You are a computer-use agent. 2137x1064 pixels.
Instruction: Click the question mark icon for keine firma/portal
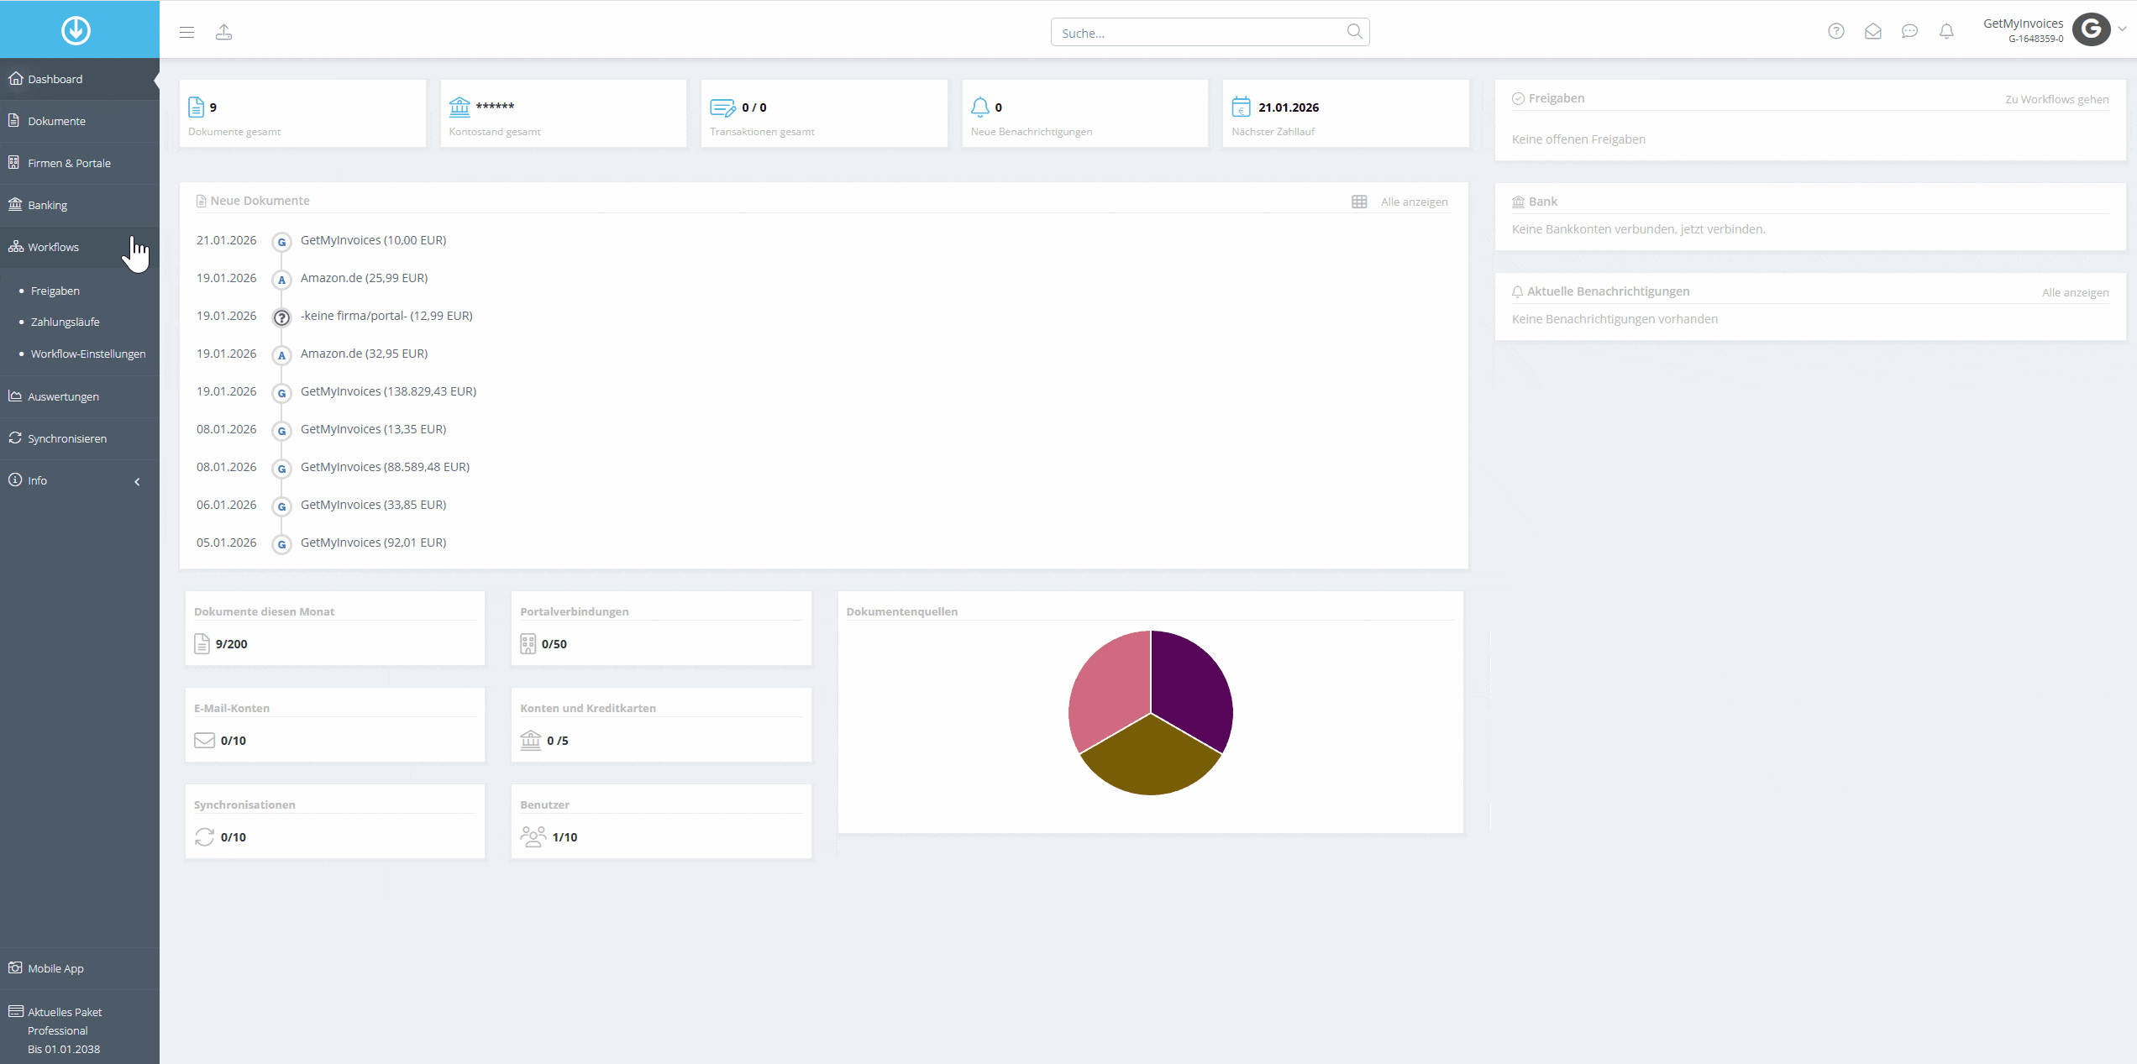(x=281, y=317)
